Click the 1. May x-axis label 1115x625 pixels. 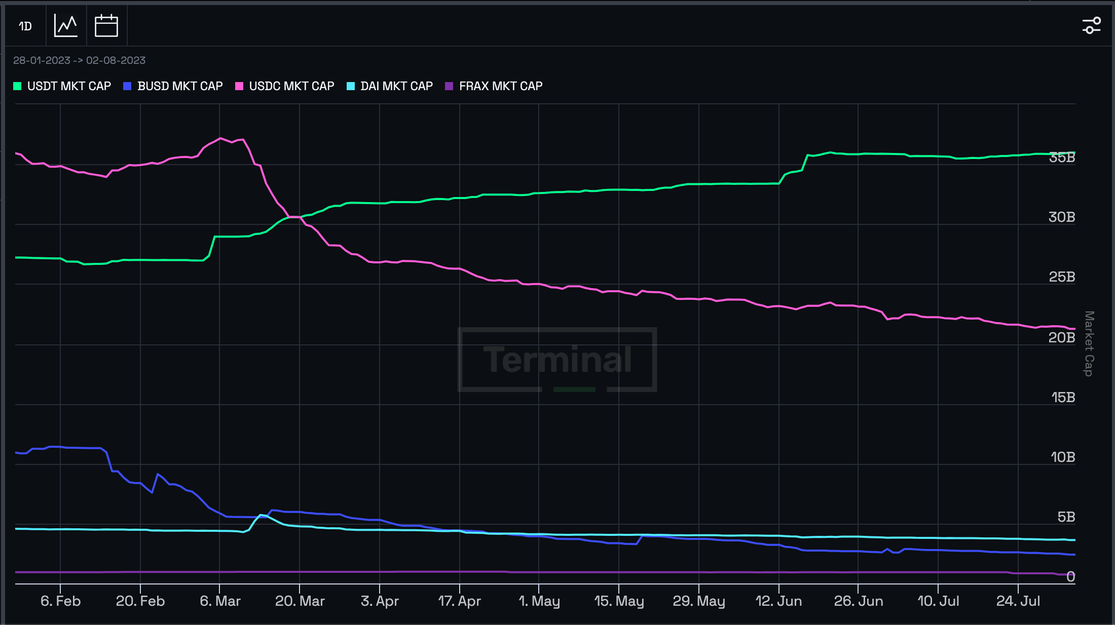pos(539,601)
